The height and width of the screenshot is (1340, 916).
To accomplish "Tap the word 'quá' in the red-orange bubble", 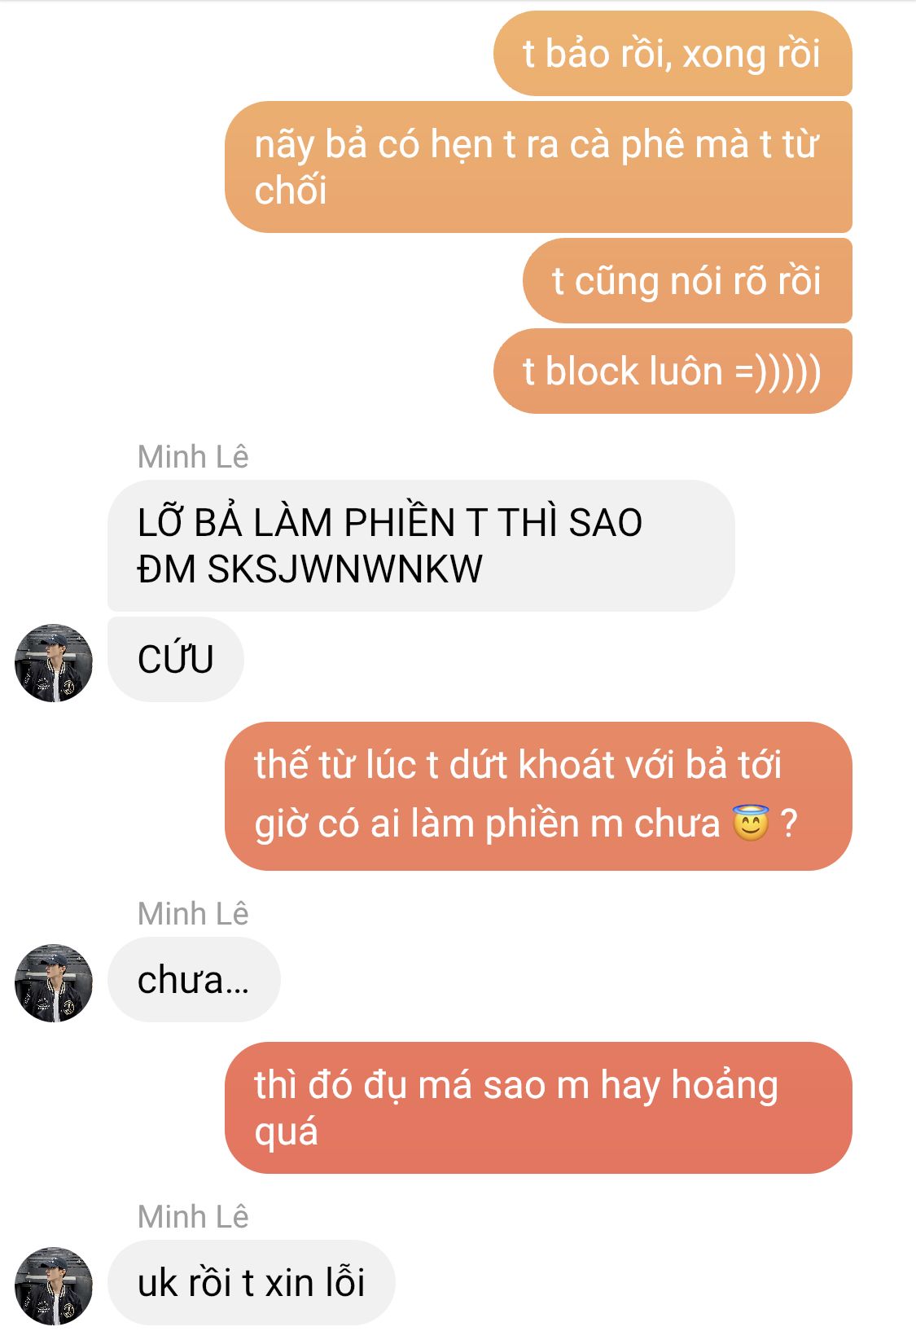I will click(286, 1133).
